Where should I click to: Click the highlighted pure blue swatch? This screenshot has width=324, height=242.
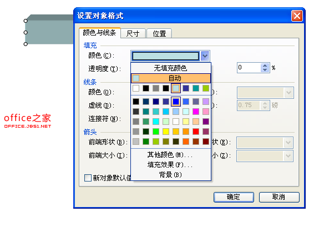(x=176, y=102)
